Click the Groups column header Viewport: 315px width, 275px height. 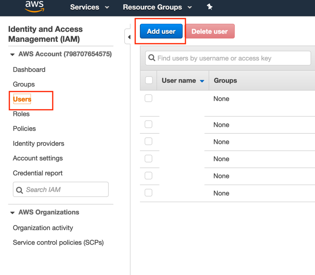(225, 80)
